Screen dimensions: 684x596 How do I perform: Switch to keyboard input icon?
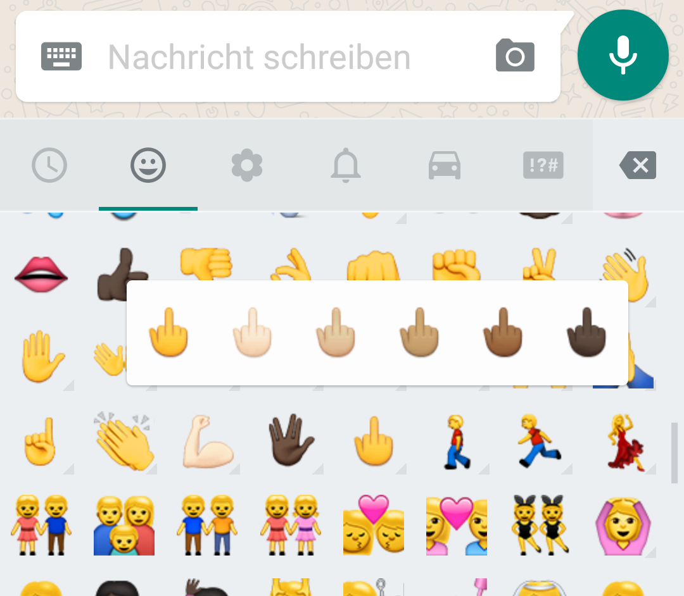(x=61, y=56)
